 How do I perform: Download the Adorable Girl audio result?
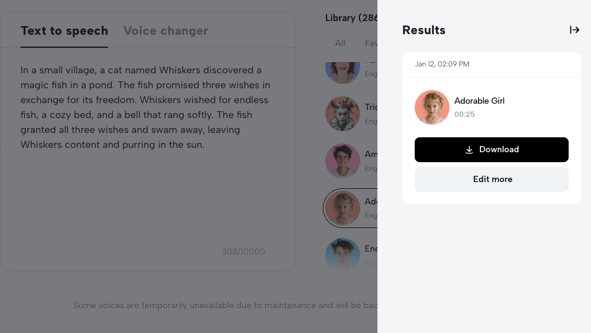tap(491, 150)
